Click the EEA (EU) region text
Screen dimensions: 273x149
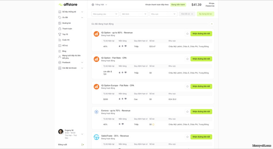172,99
